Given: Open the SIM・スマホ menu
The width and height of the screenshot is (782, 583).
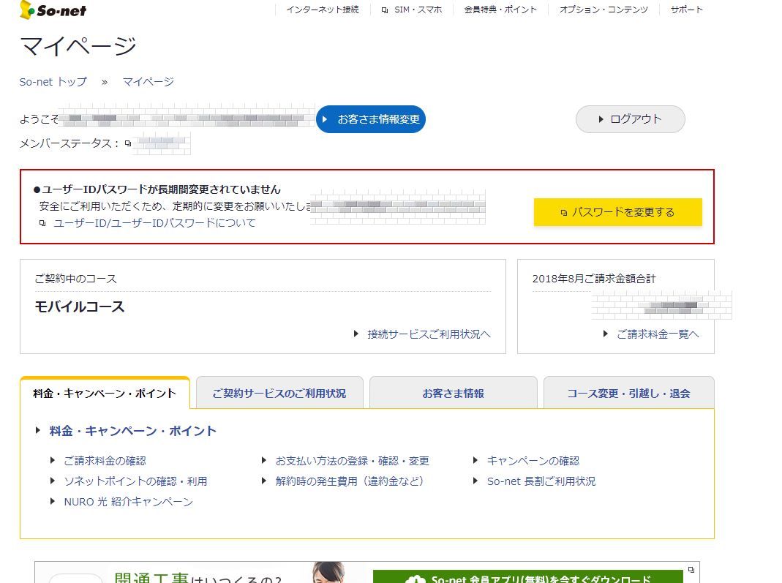Looking at the screenshot, I should [418, 10].
